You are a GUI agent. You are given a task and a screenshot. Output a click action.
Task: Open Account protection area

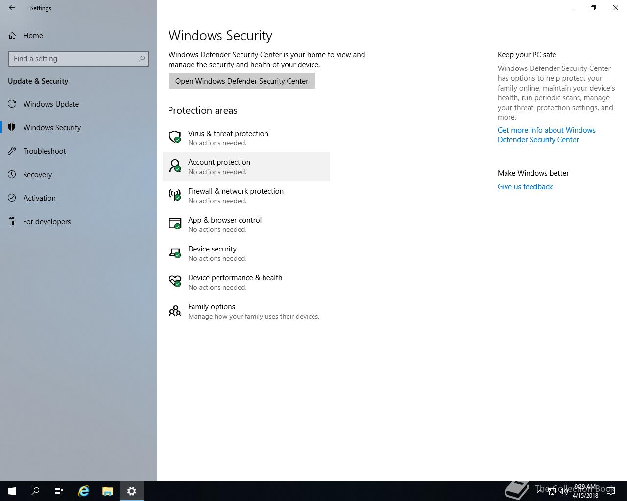[x=246, y=166]
